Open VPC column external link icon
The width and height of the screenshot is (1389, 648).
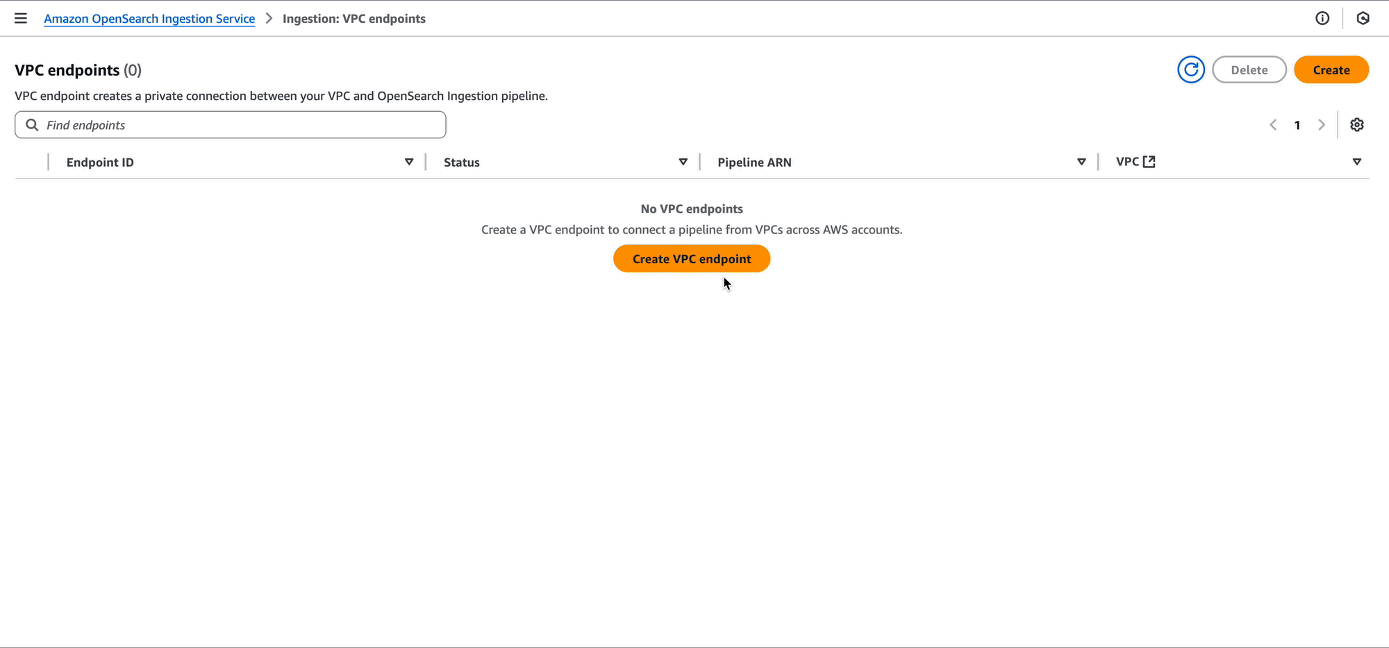[1149, 162]
